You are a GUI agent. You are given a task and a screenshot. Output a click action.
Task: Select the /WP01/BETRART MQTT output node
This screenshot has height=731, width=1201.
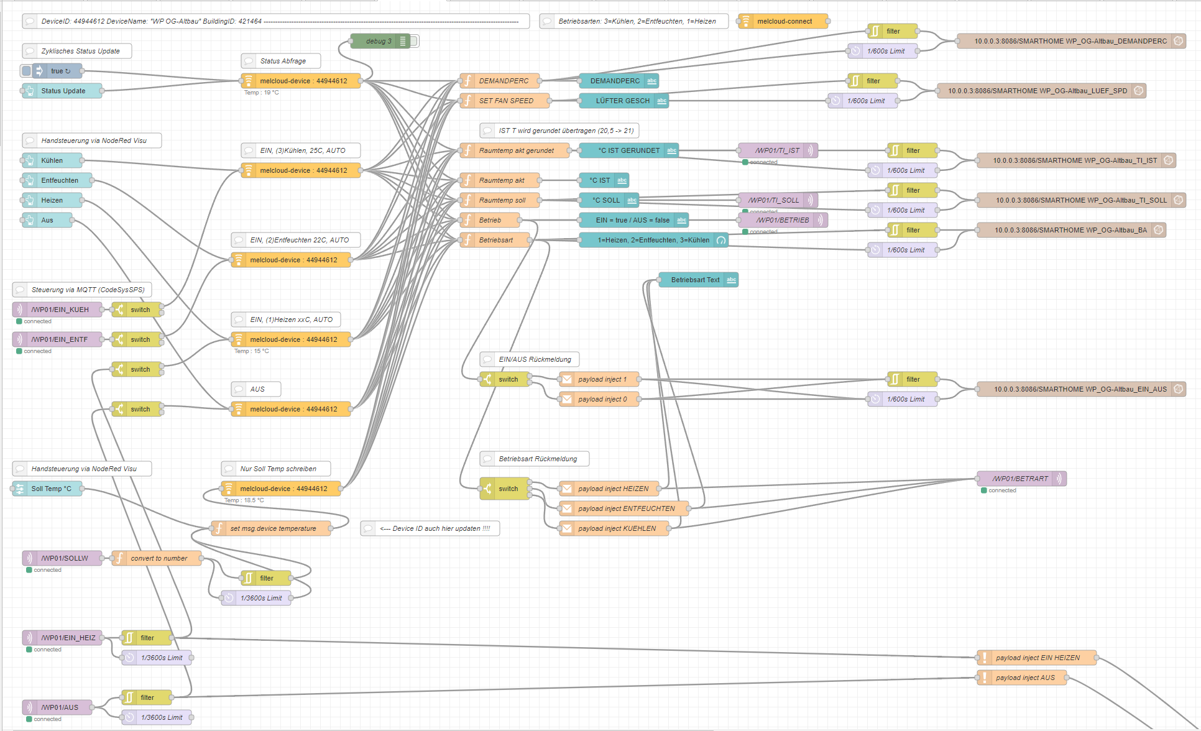click(x=1019, y=479)
